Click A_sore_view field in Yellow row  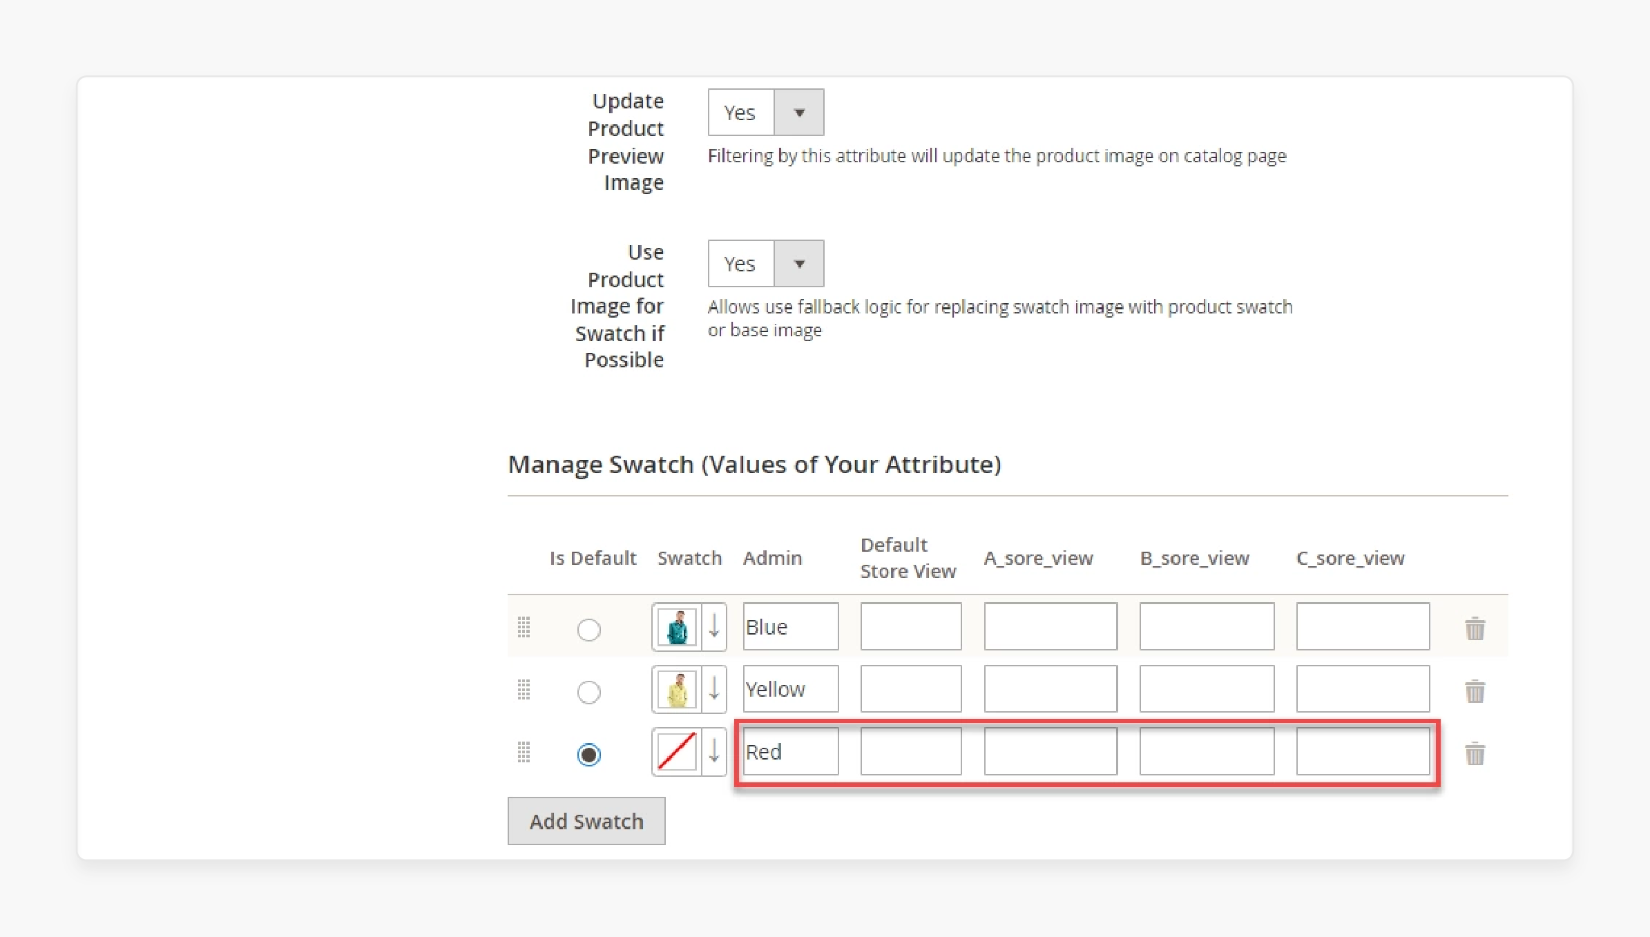1051,688
